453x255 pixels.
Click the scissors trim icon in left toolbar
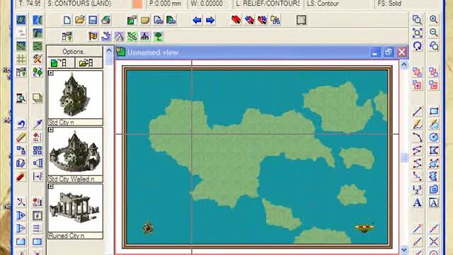(x=21, y=203)
